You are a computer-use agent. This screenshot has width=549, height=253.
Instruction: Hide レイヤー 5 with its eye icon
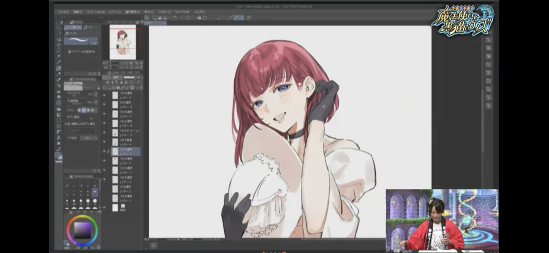coord(104,95)
